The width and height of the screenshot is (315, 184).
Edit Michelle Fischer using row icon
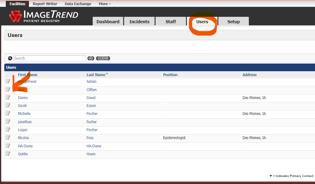8,113
